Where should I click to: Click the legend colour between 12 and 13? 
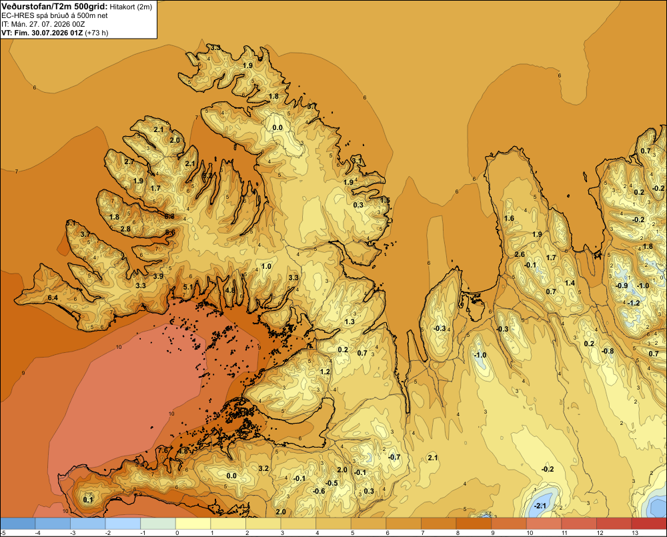click(614, 524)
